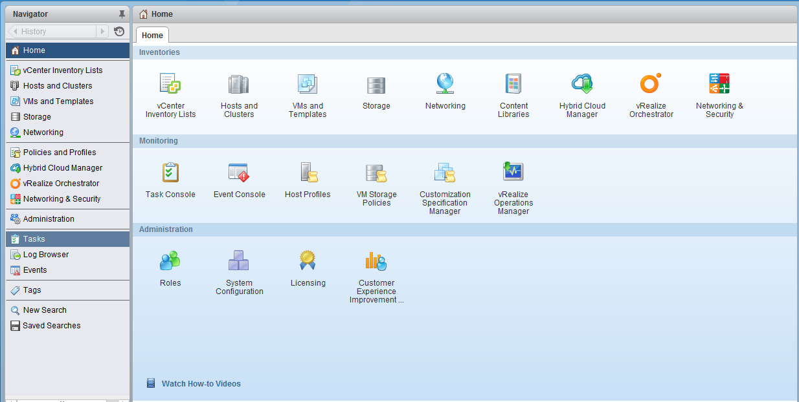Open the Task Console icon

(170, 173)
